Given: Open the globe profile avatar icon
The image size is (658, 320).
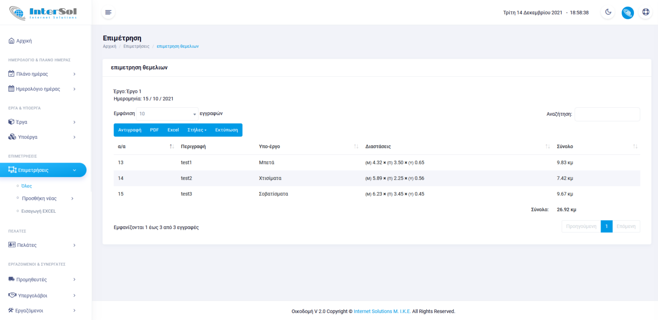Looking at the screenshot, I should 627,13.
